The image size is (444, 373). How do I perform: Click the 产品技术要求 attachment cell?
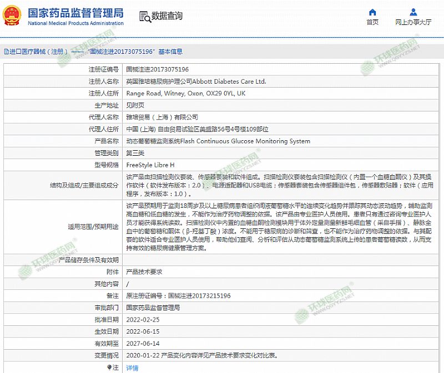pyautogui.click(x=143, y=272)
